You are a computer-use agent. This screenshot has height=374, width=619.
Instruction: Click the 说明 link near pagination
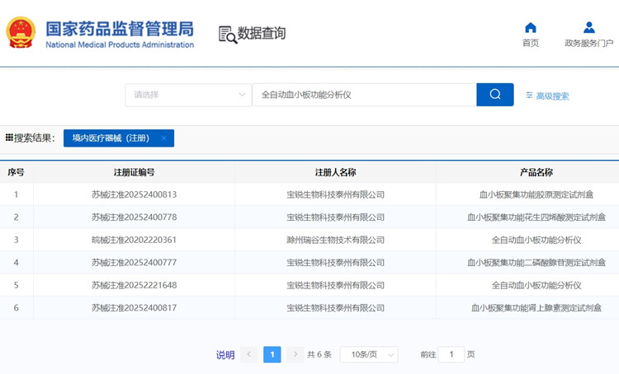[225, 355]
